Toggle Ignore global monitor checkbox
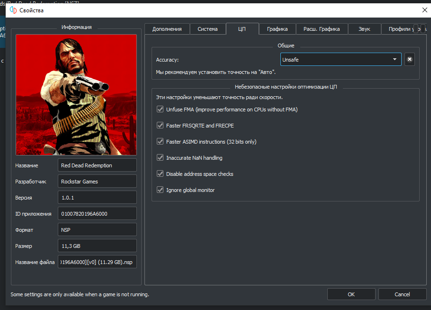This screenshot has height=310, width=431. tap(160, 190)
